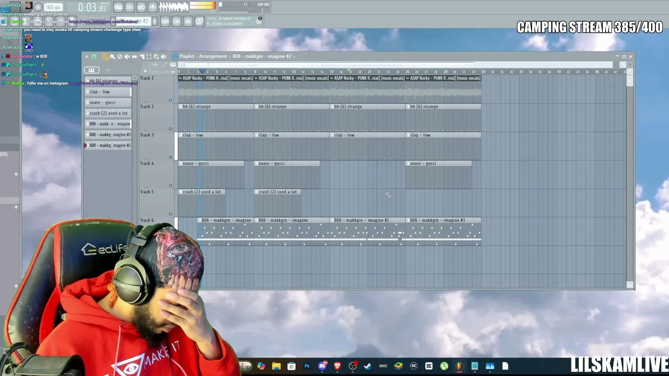
Task: Toggle Track 2 mute switch
Action: point(170,128)
